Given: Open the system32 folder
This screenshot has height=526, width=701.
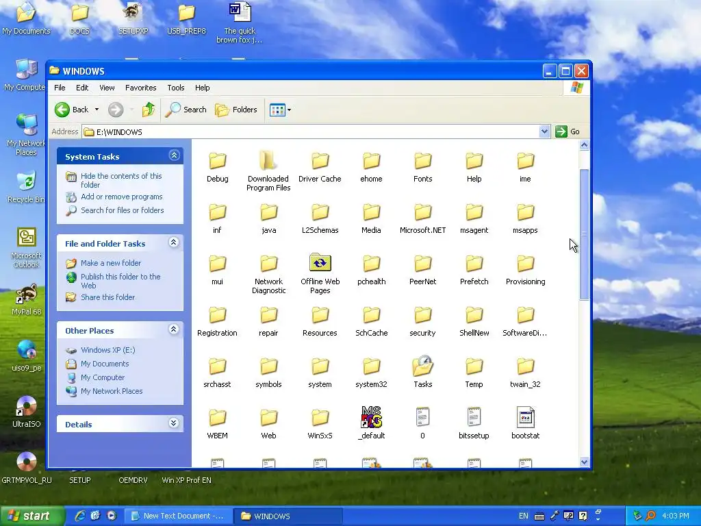Looking at the screenshot, I should tap(371, 366).
